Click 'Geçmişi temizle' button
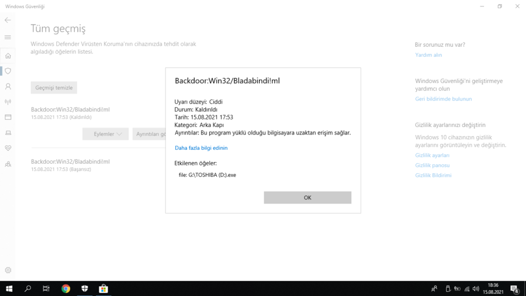526x296 pixels. point(54,88)
